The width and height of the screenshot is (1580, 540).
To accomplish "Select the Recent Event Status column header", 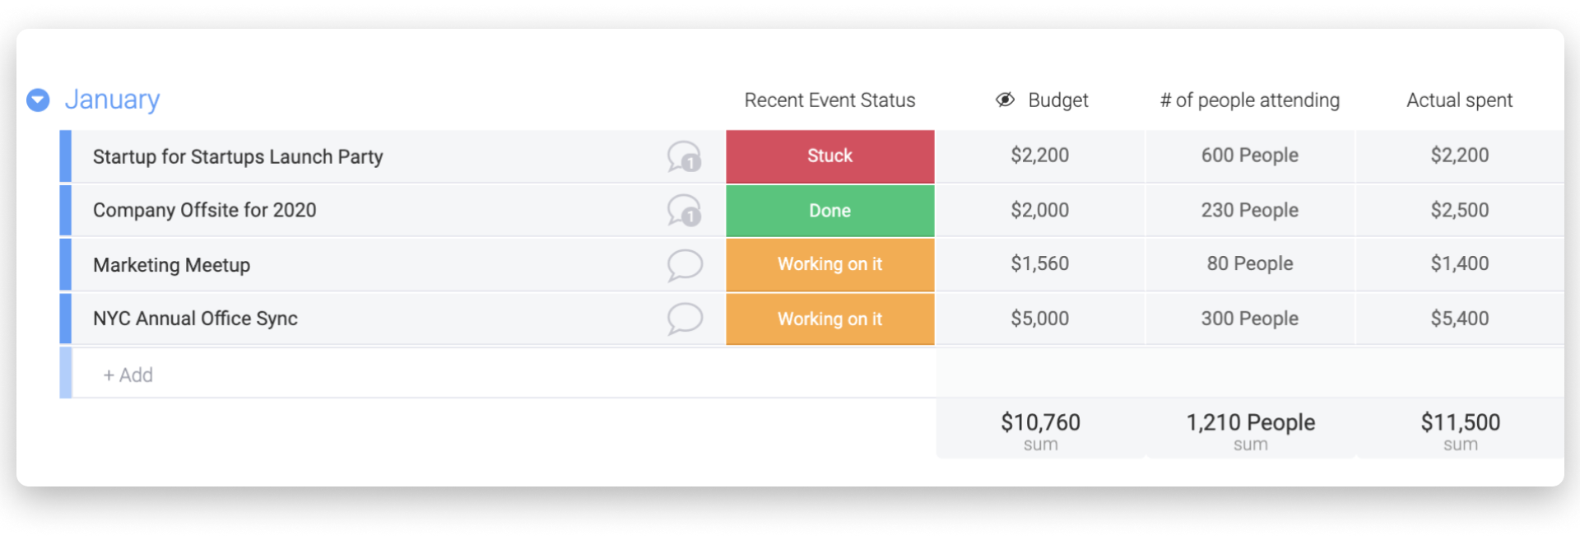I will [x=829, y=100].
